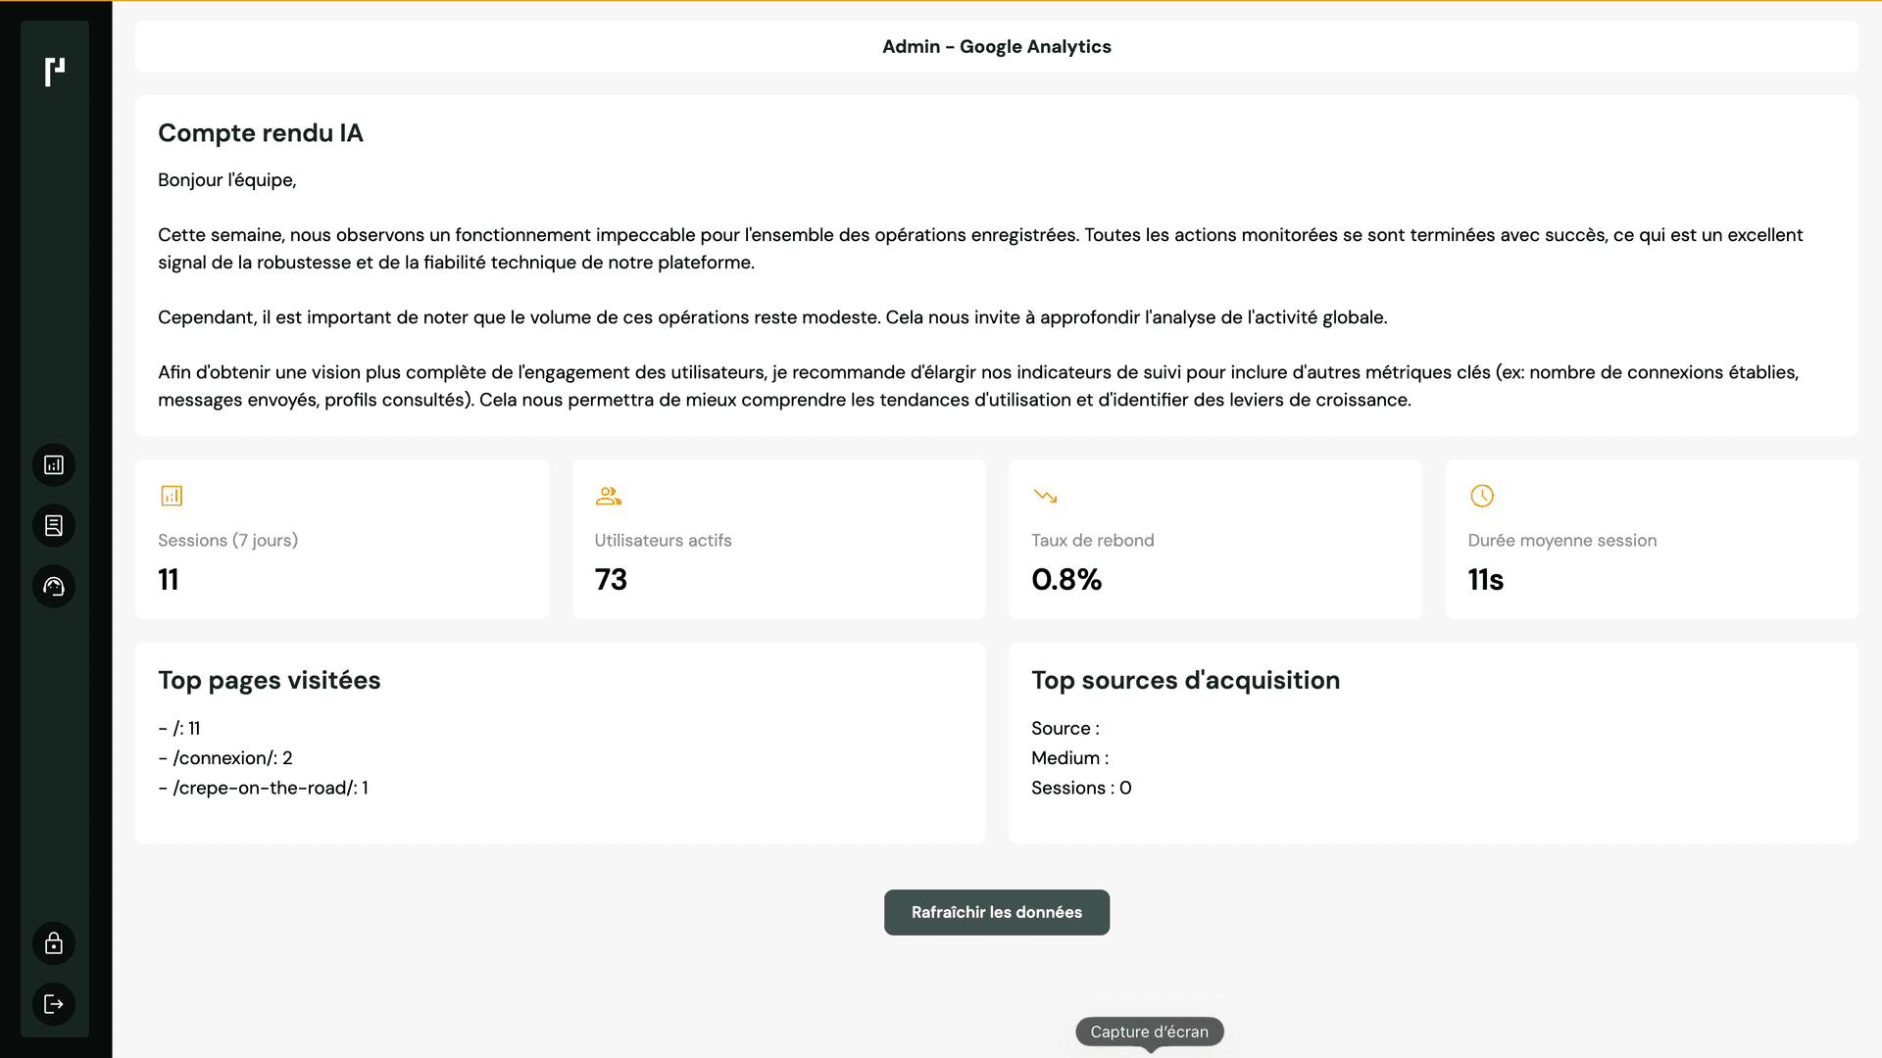Click the logout icon in sidebar
The height and width of the screenshot is (1058, 1882).
point(54,1004)
